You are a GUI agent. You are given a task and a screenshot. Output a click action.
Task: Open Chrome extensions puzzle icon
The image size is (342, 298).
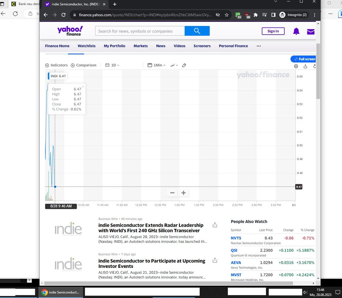click(x=256, y=15)
